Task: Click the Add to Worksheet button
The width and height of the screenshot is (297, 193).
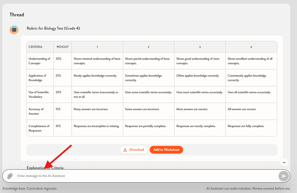Action: [166, 150]
